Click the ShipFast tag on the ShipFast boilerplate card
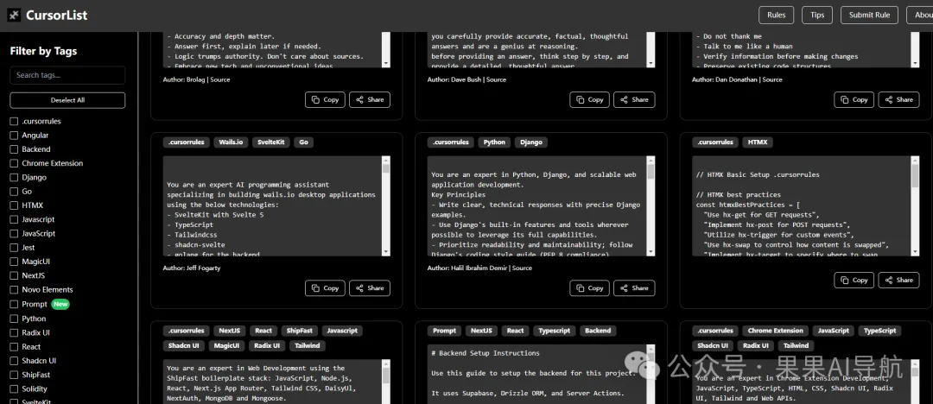The image size is (933, 404). 297,331
